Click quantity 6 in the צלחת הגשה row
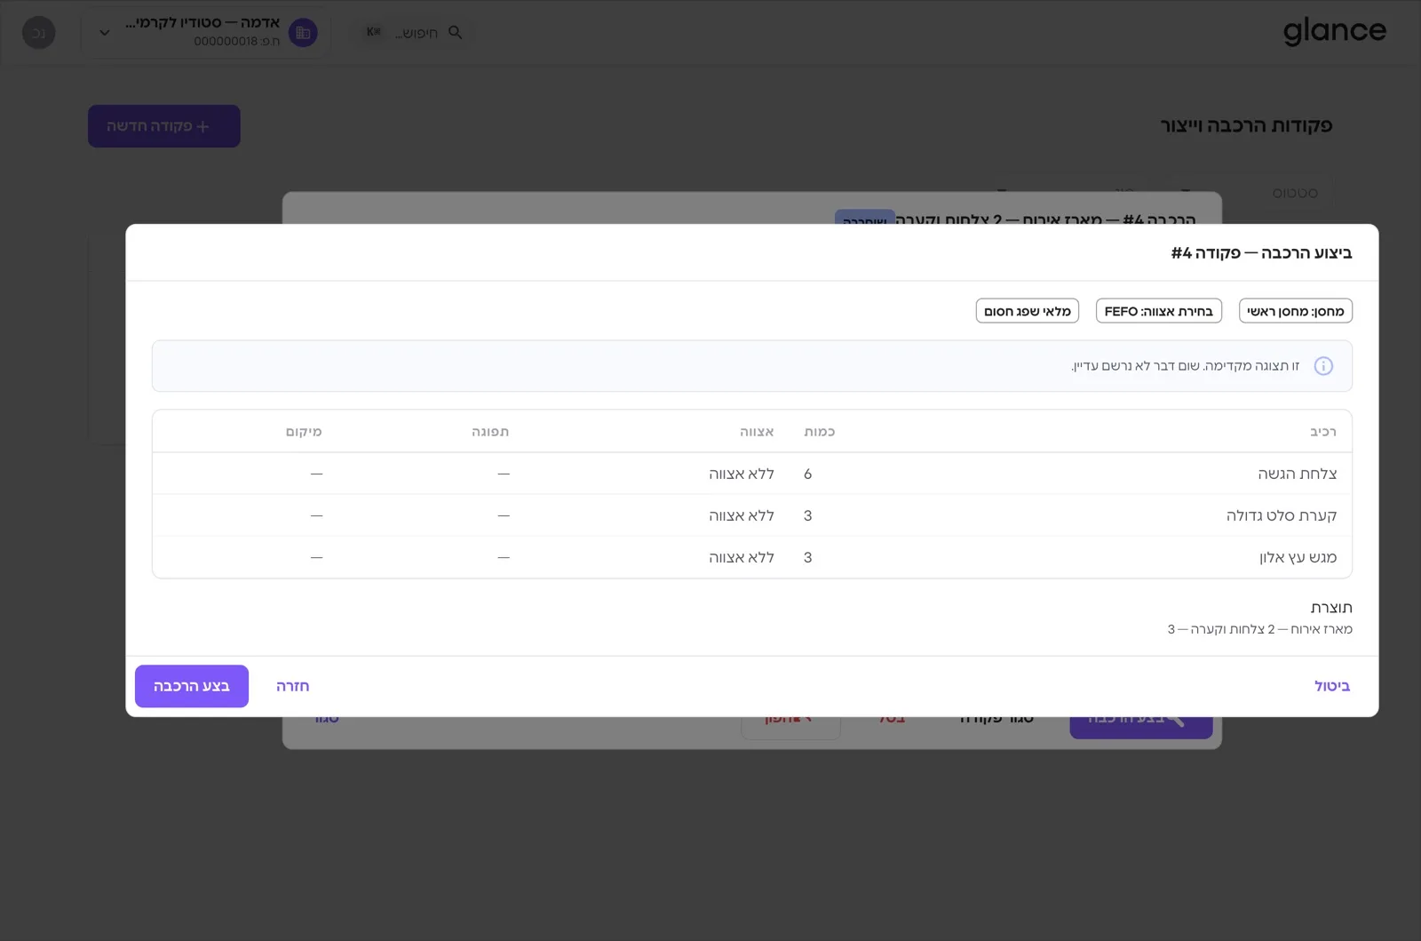This screenshot has height=941, width=1421. pyautogui.click(x=807, y=474)
